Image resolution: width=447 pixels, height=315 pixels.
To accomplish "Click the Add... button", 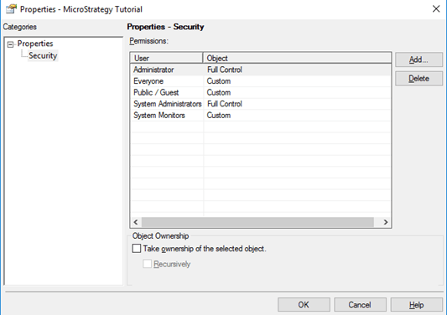I will (418, 59).
